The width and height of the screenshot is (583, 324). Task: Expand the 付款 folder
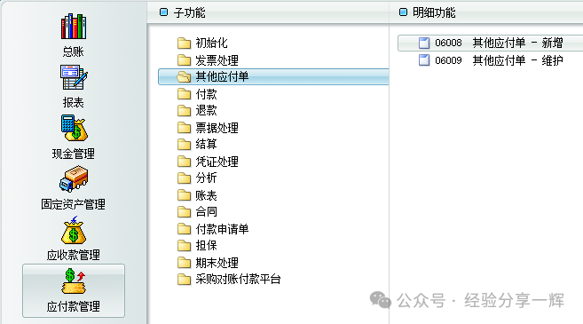184,94
